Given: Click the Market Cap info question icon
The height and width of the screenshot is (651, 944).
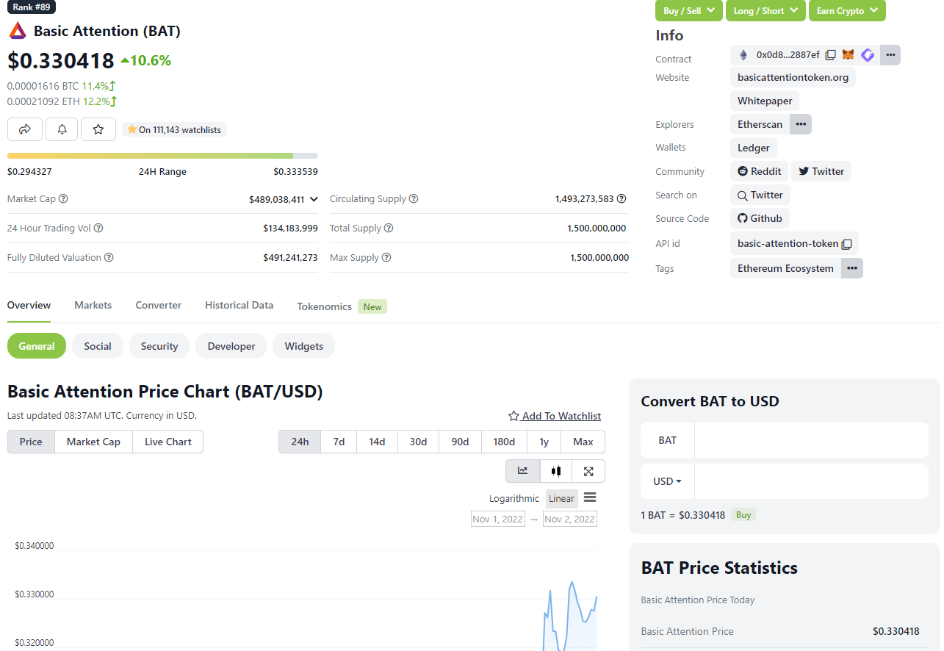Looking at the screenshot, I should point(63,199).
